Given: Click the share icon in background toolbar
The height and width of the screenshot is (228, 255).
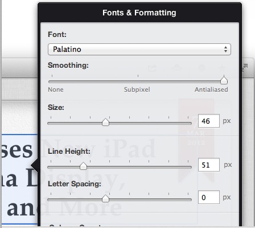Looking at the screenshot, I should point(153,68).
